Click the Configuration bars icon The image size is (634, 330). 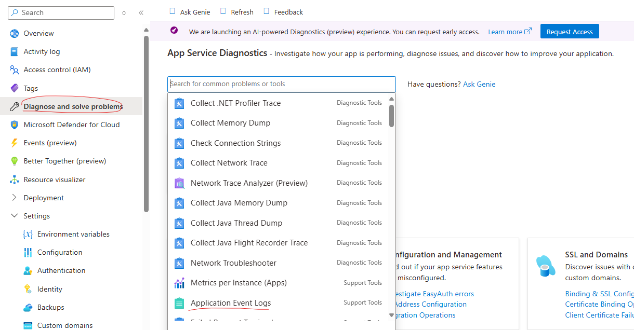(28, 253)
